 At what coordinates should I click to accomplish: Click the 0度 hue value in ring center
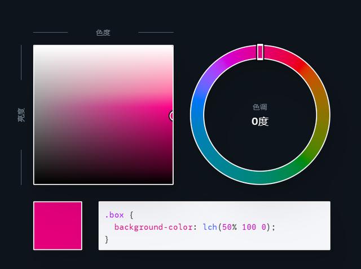point(260,121)
